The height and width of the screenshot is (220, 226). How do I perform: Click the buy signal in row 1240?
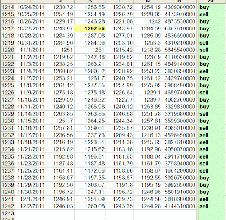[x=205, y=192]
